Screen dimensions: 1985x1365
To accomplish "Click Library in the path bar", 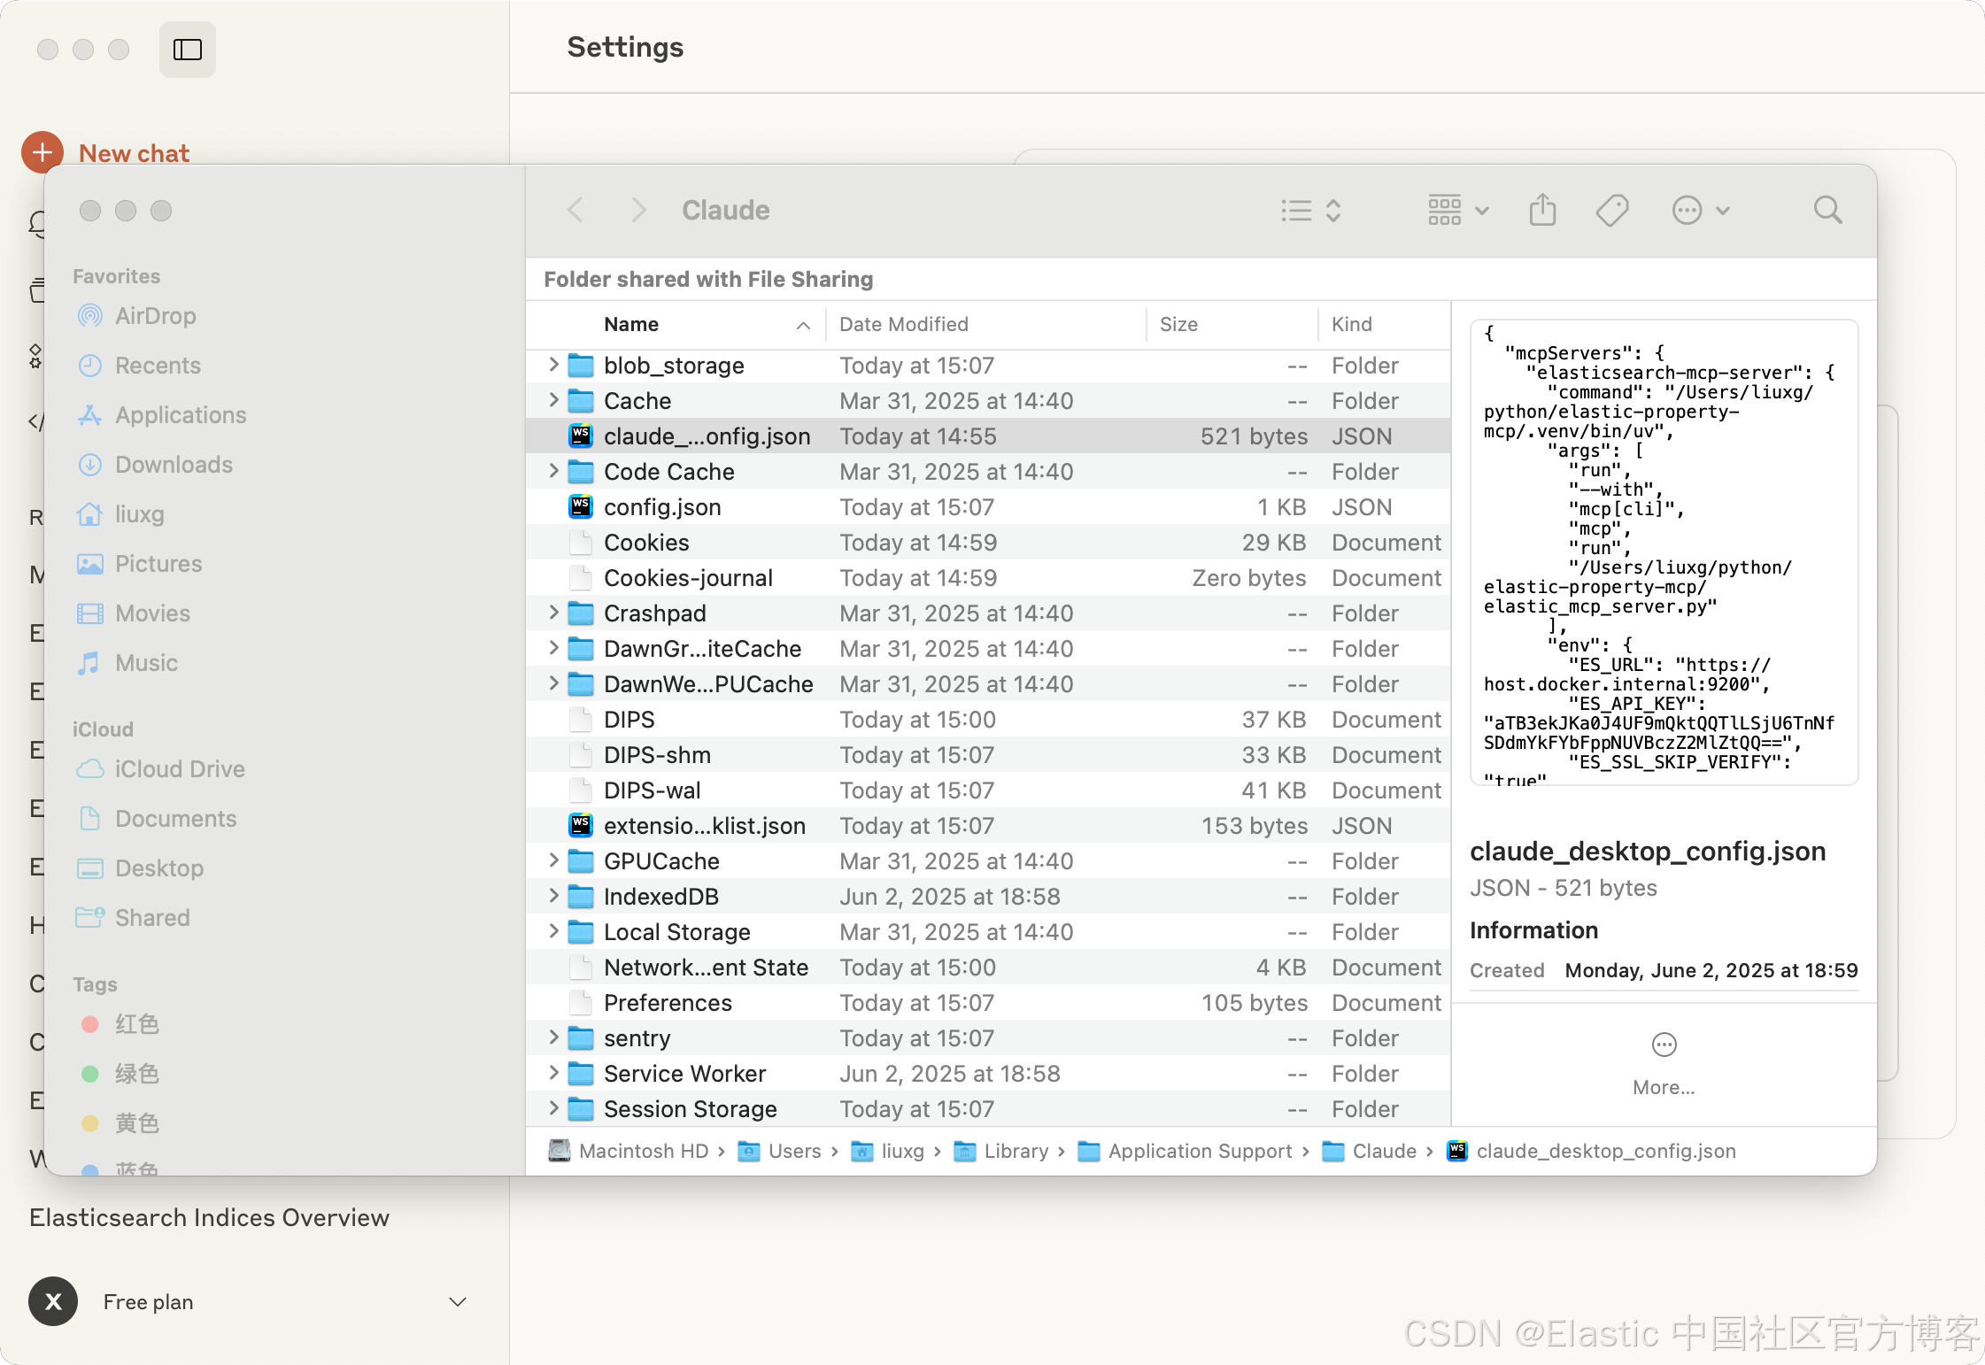I will pos(1001,1151).
